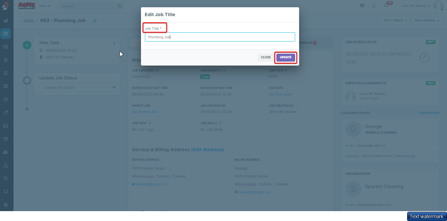Click EDIT on Employees Assigned card
The height and width of the screenshot is (221, 447).
[x=431, y=83]
